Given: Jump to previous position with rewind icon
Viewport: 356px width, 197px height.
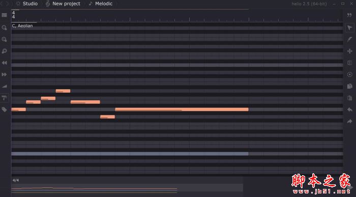Looking at the screenshot, I should [4, 63].
